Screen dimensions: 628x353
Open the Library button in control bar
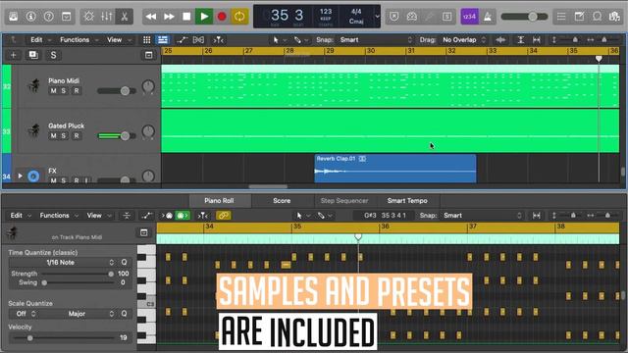(x=13, y=17)
